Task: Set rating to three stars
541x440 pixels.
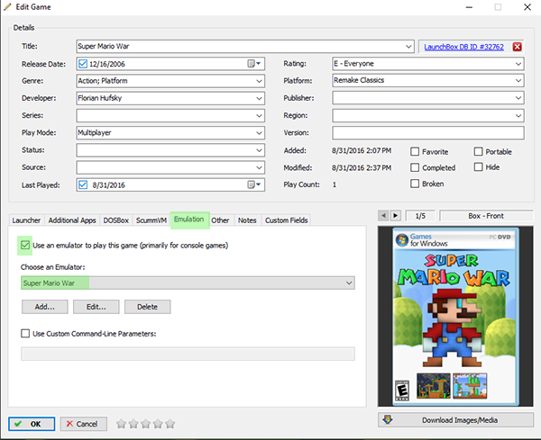Action: pos(145,424)
